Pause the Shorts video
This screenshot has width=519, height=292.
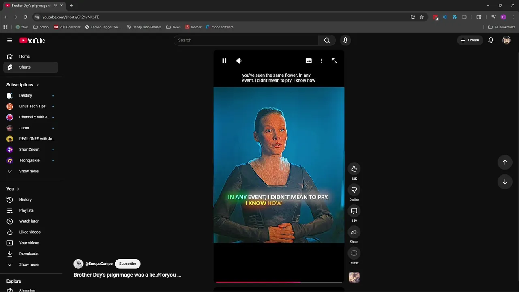[x=224, y=61]
